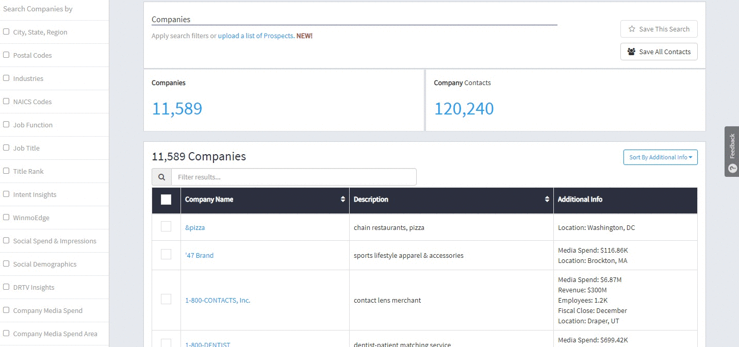Open the &pizza company link
Viewport: 739px width, 347px height.
click(x=195, y=227)
